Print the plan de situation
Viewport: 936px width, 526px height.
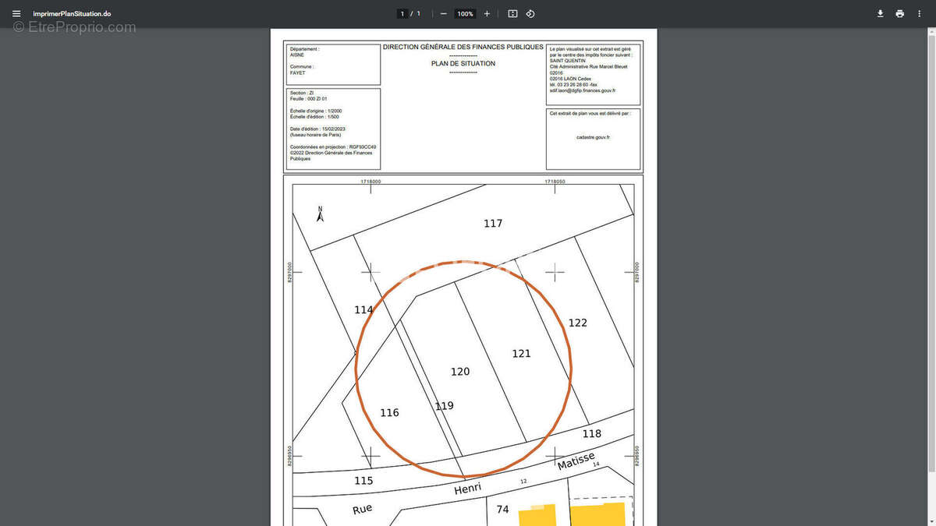(900, 14)
